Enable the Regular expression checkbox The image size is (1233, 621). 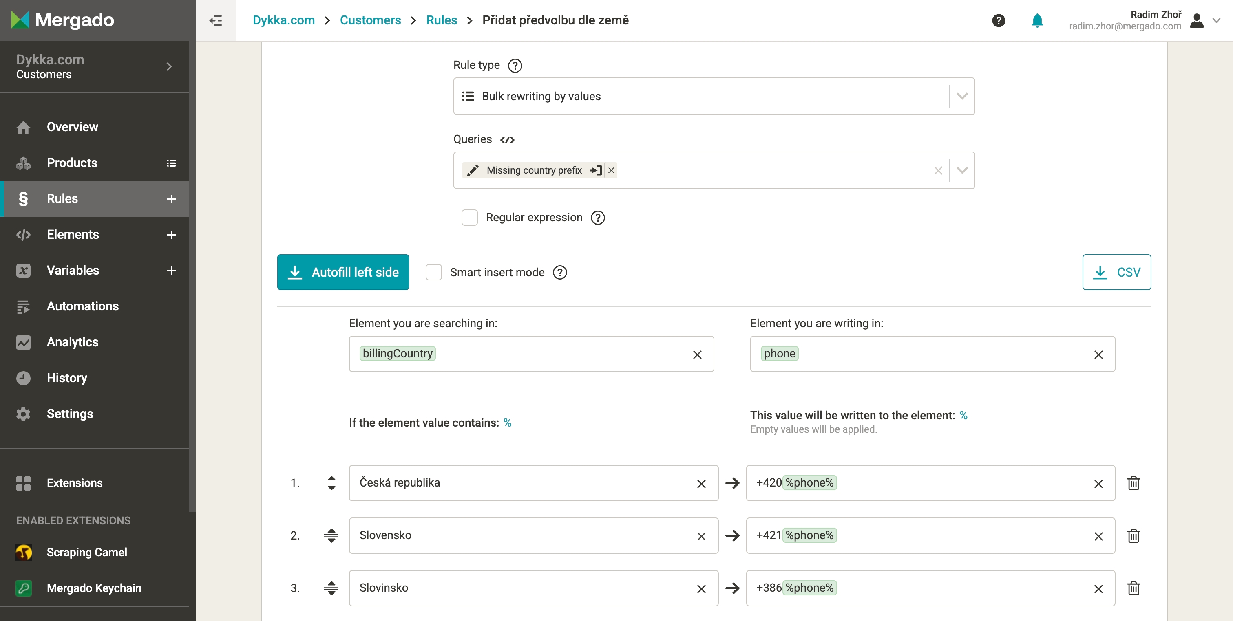(x=469, y=218)
